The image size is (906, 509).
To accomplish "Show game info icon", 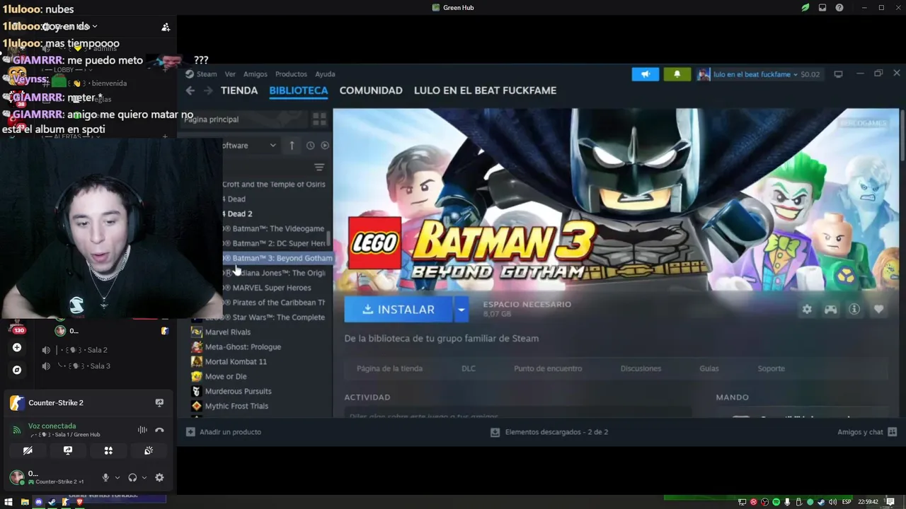I will point(854,310).
